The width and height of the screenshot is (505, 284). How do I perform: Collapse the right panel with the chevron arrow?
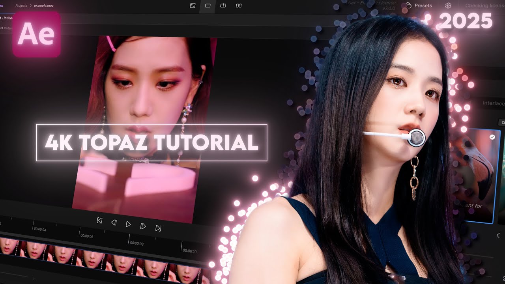[x=498, y=235]
